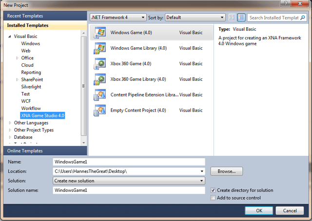The height and width of the screenshot is (221, 312).
Task: Select the Windows category in tree
Action: tap(30, 43)
